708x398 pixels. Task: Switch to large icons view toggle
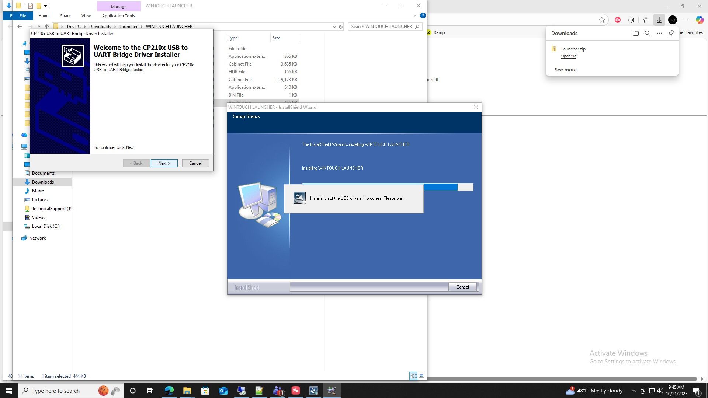tap(421, 376)
